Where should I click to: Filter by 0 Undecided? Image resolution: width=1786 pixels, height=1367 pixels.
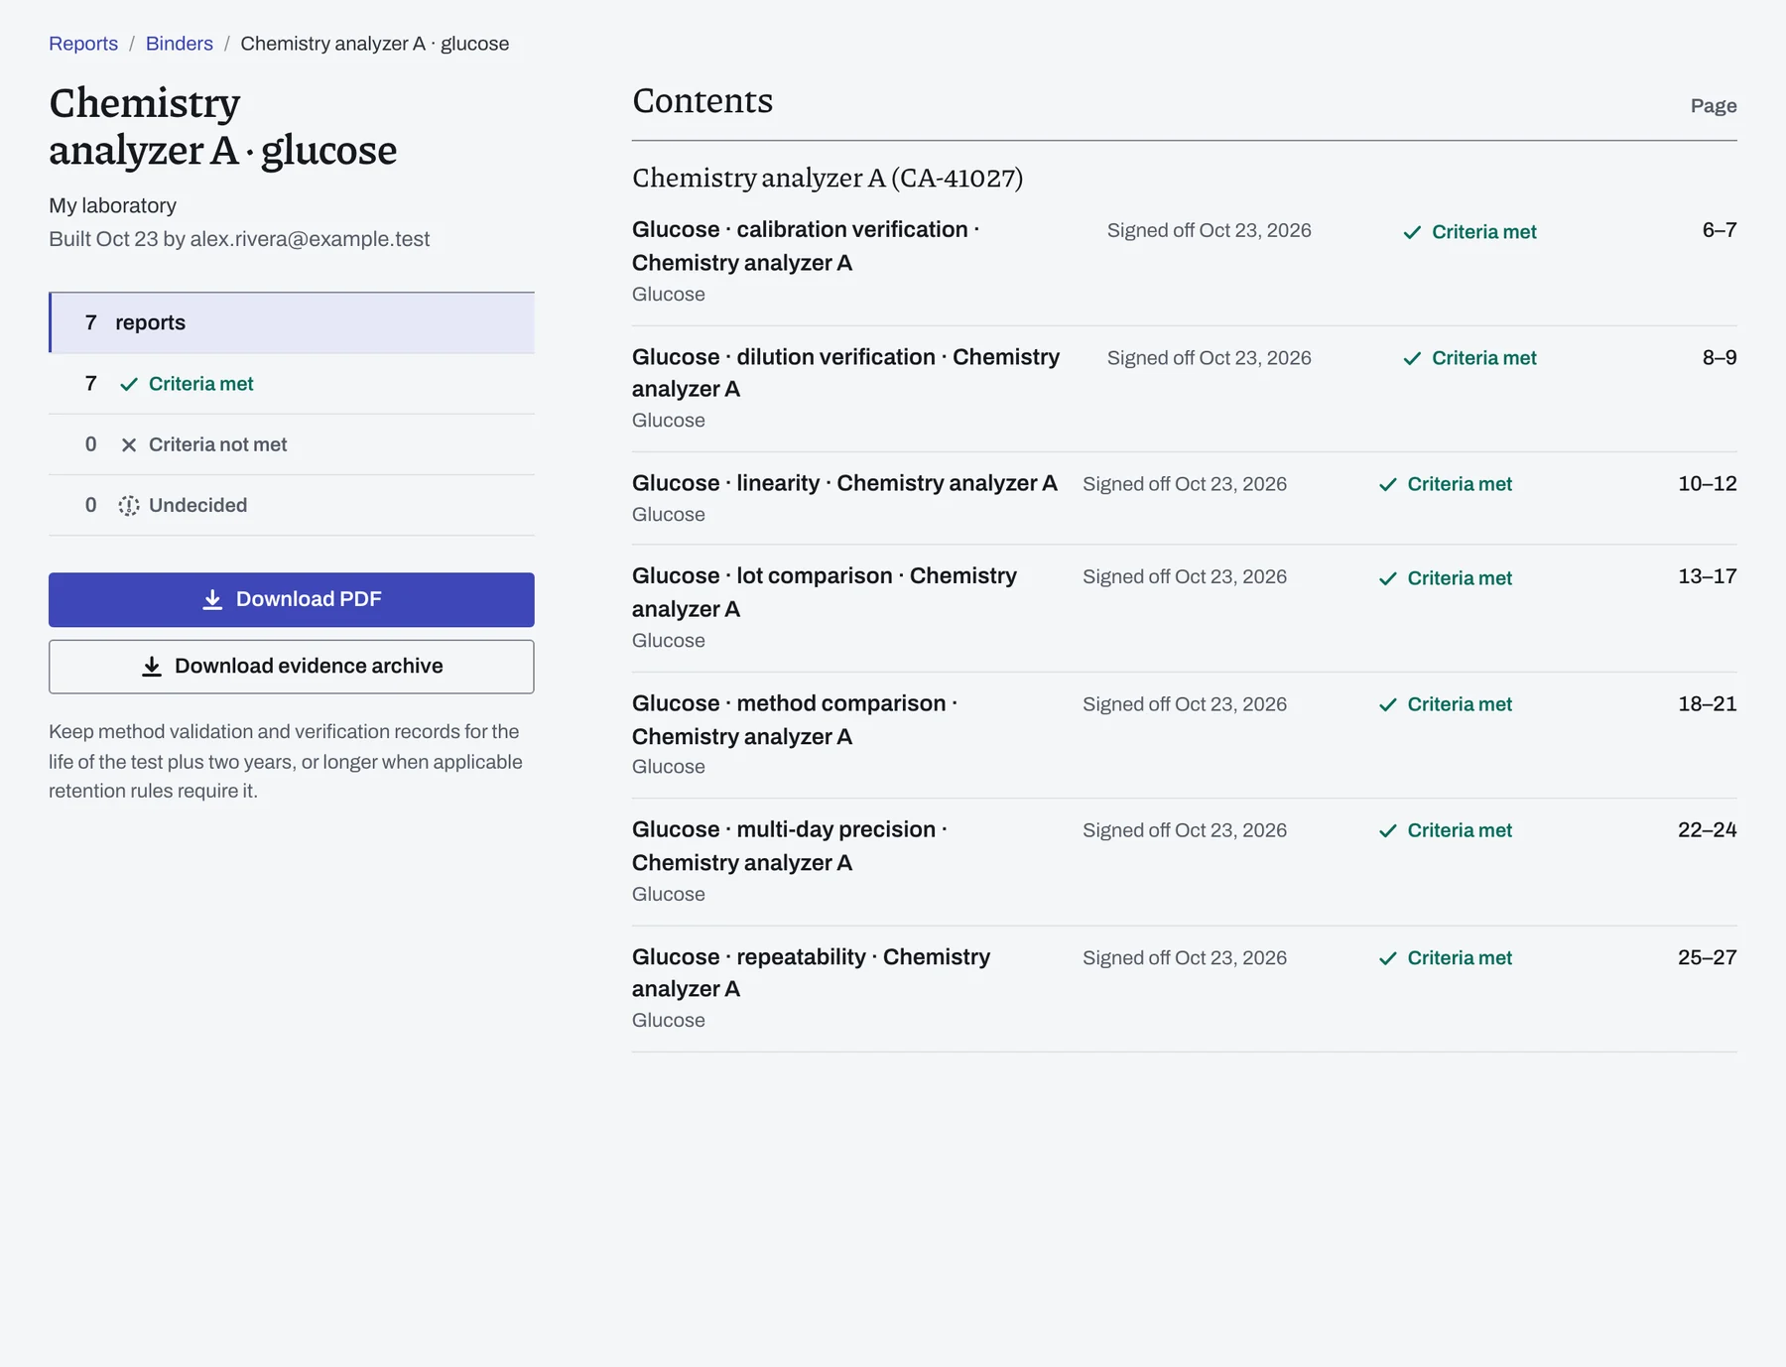coord(292,505)
